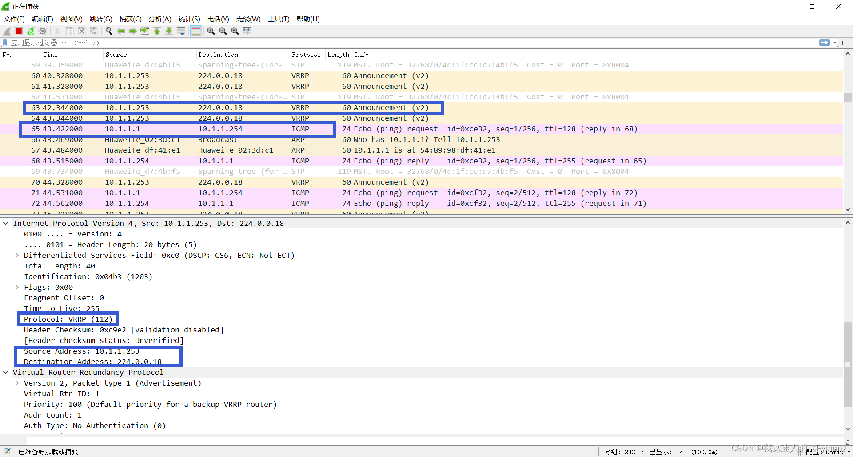Stop the packet capture
Image resolution: width=853 pixels, height=457 pixels.
point(19,31)
